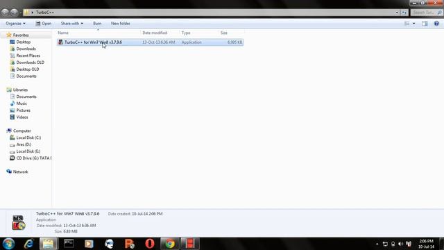Click the Back navigation arrow
This screenshot has height=250, width=444.
(5, 12)
